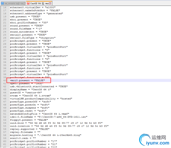The image size is (171, 148).
Task: Click line serial0.present = "TRUE"
Action: click(x=28, y=35)
